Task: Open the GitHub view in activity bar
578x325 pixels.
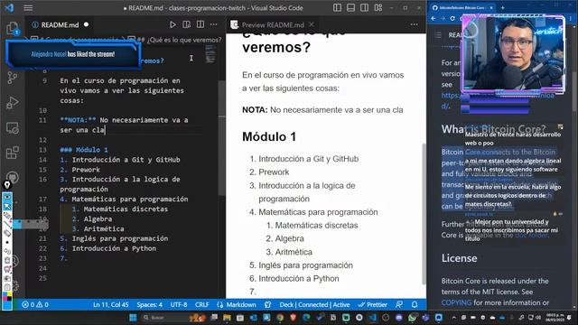Action: (12, 177)
